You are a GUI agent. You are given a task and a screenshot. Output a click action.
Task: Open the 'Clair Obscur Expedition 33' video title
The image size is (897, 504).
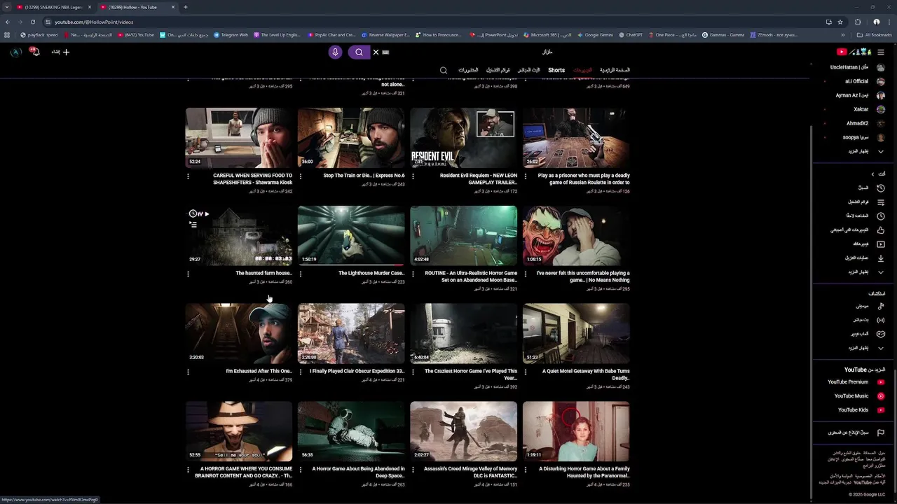coord(357,372)
